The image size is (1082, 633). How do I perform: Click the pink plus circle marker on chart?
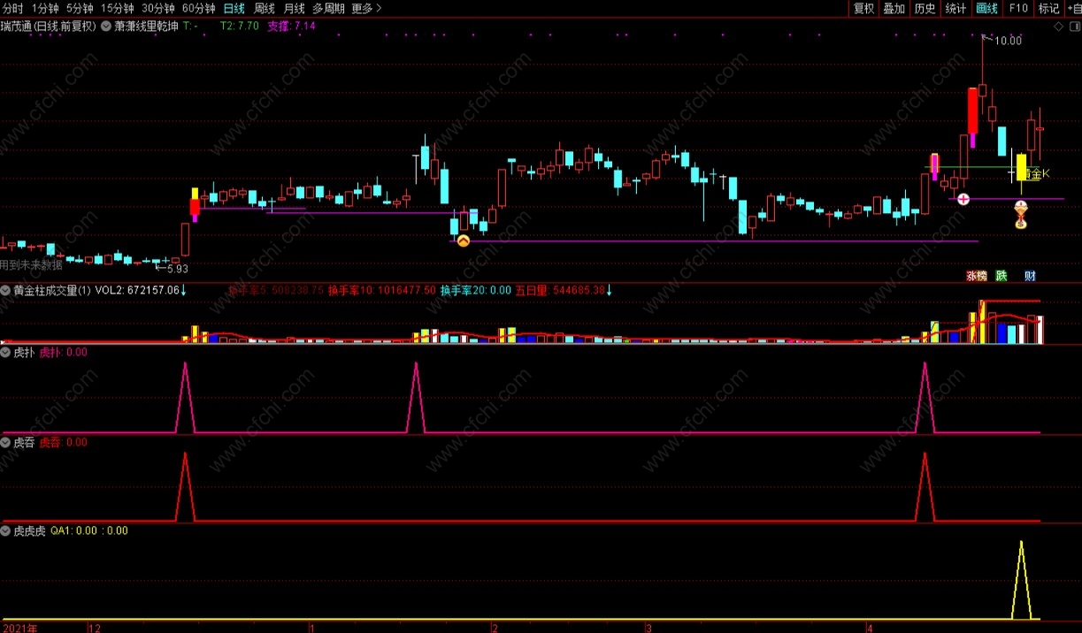[963, 200]
